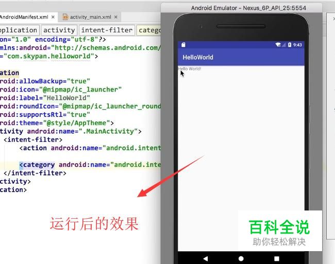Click the <category tag in code
This screenshot has height=264, width=335.
37,165
